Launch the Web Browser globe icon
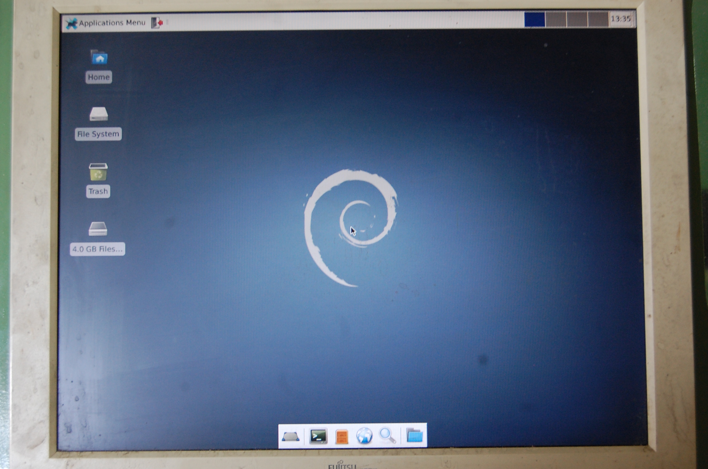This screenshot has height=469, width=708. click(364, 436)
